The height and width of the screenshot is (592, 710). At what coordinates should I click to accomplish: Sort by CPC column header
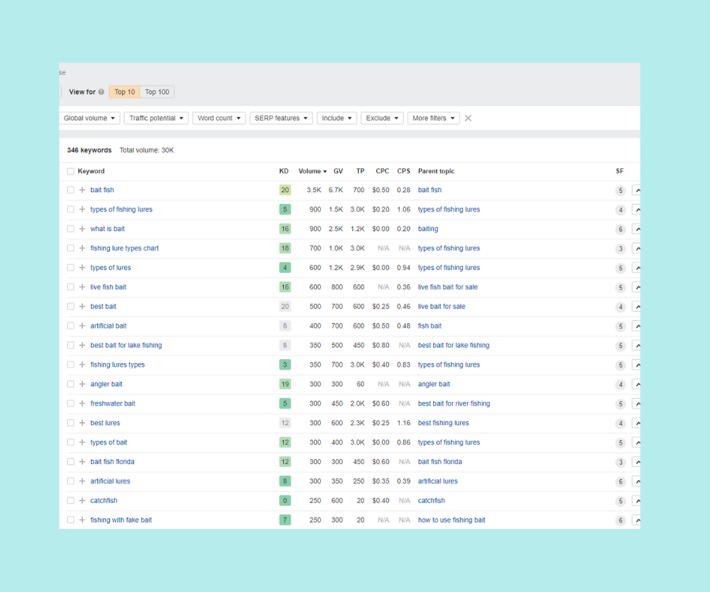[382, 171]
